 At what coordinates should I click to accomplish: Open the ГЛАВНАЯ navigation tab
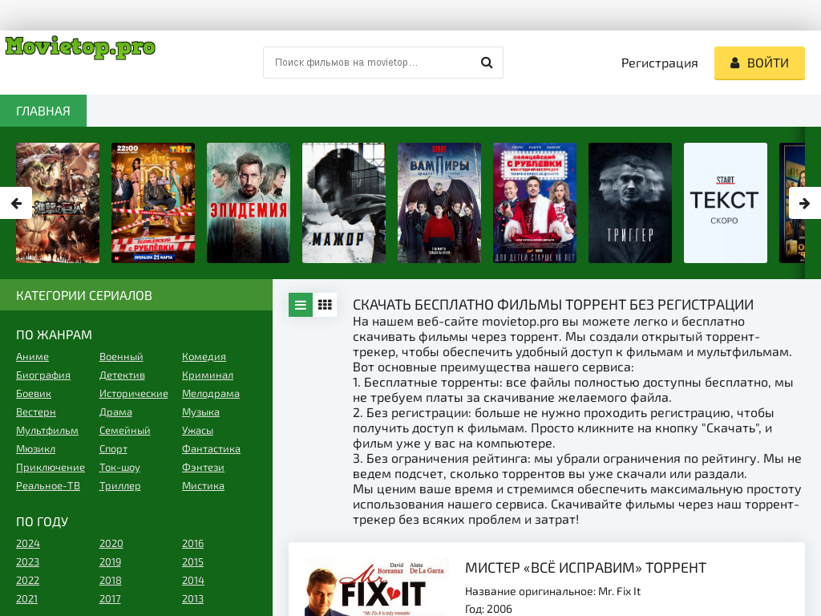pyautogui.click(x=43, y=111)
